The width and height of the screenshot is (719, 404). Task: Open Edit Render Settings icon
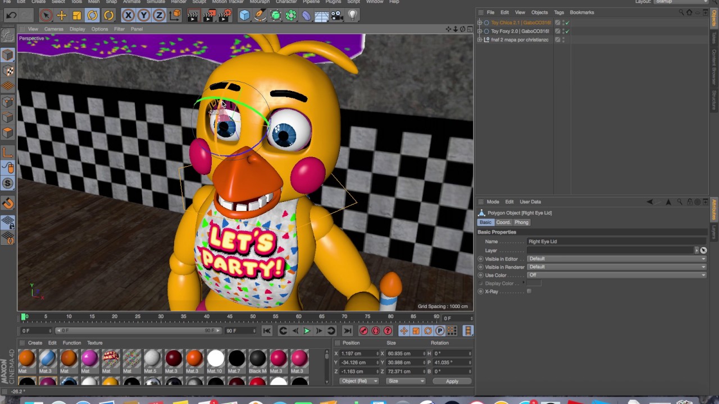click(225, 16)
